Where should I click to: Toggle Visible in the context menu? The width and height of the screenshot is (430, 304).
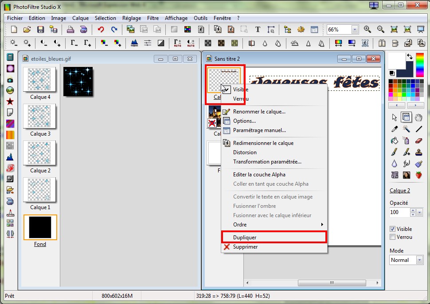coord(274,90)
